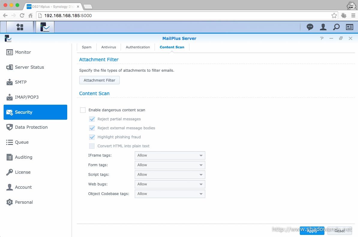Open the DSM Main Menu grid icon
Image resolution: width=358 pixels, height=237 pixels.
(x=20, y=27)
